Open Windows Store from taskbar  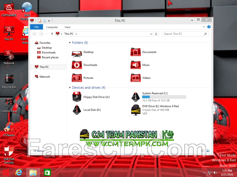pyautogui.click(x=47, y=172)
